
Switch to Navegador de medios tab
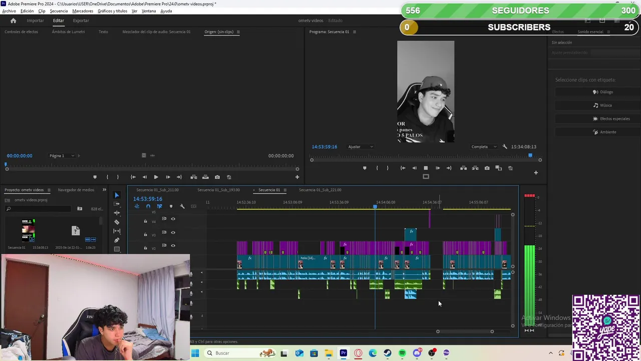coord(76,190)
